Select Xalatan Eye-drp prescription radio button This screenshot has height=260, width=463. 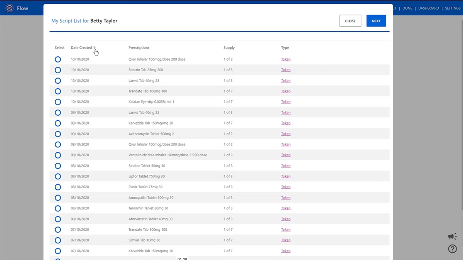[x=58, y=102]
